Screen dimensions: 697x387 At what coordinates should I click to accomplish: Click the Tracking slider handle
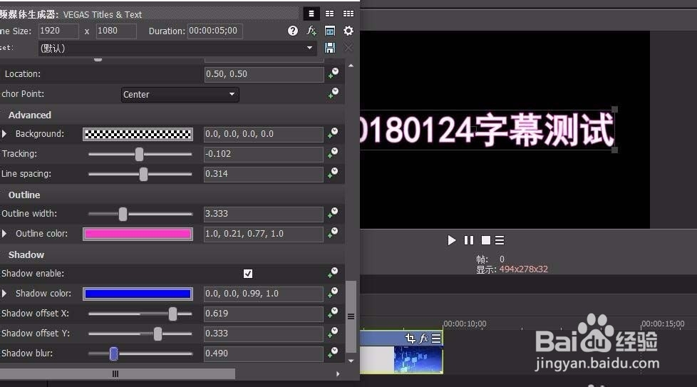click(x=139, y=154)
